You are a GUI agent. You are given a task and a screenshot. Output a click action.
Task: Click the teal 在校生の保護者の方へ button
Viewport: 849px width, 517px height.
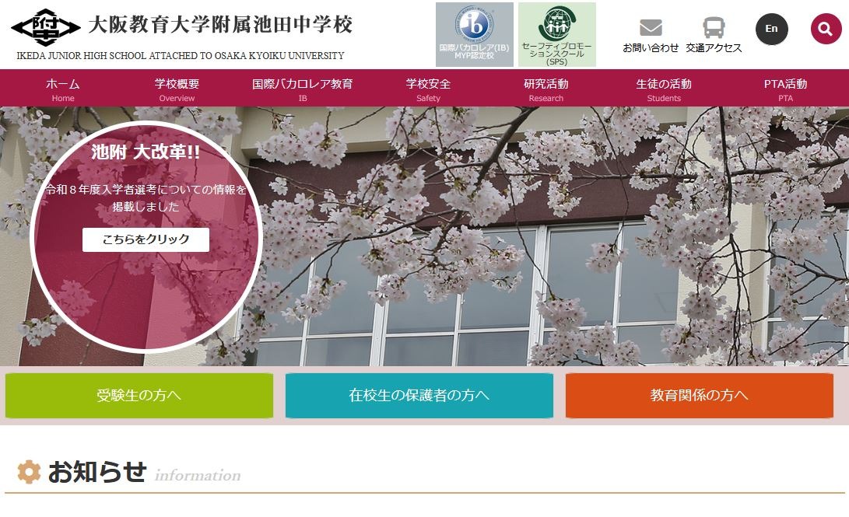click(419, 395)
